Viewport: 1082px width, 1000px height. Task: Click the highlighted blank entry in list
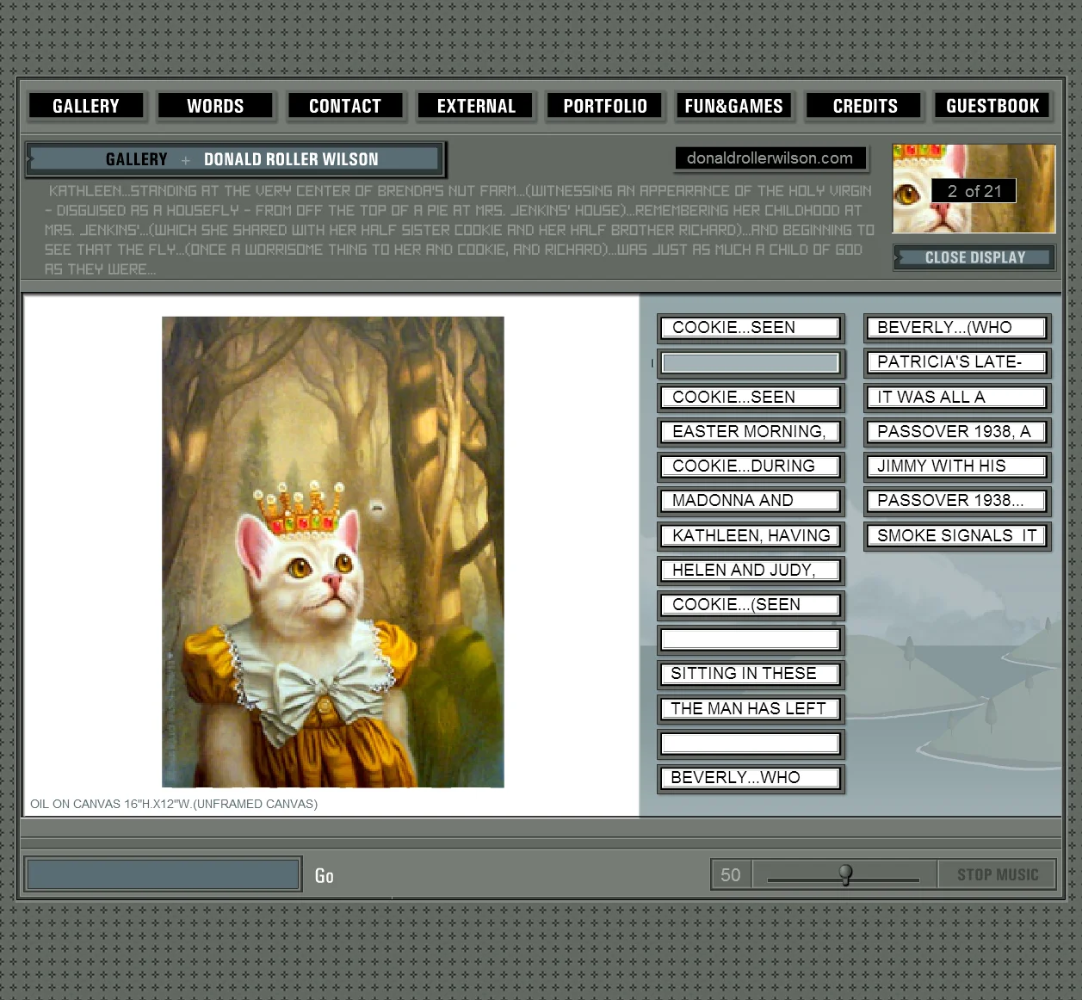(750, 362)
